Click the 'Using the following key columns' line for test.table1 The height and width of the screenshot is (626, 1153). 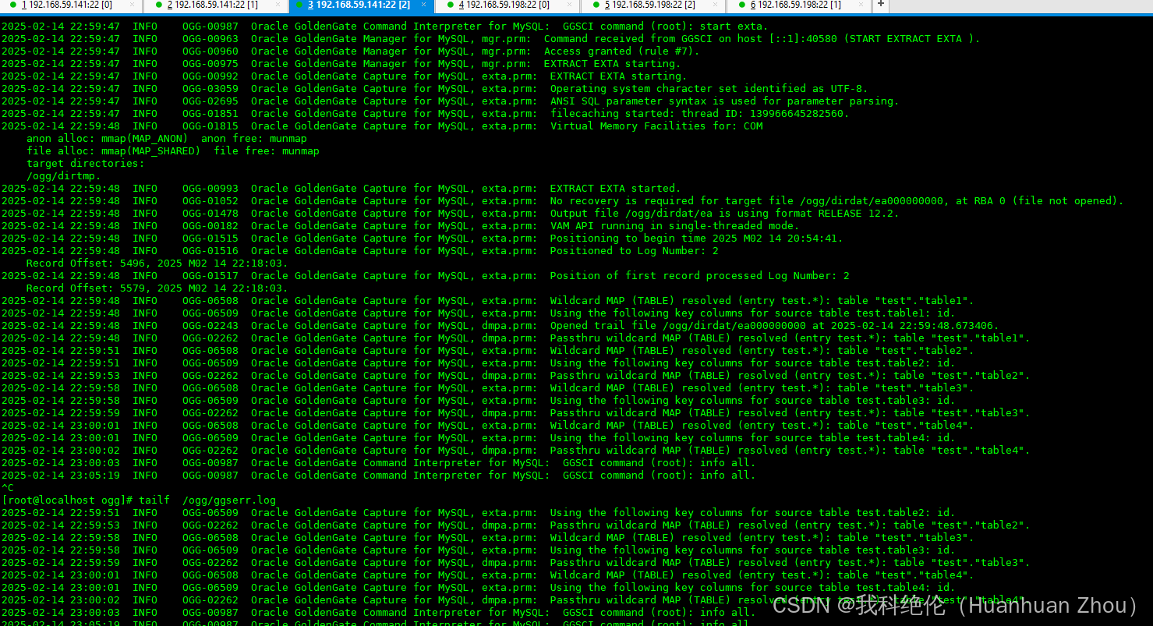tap(478, 313)
